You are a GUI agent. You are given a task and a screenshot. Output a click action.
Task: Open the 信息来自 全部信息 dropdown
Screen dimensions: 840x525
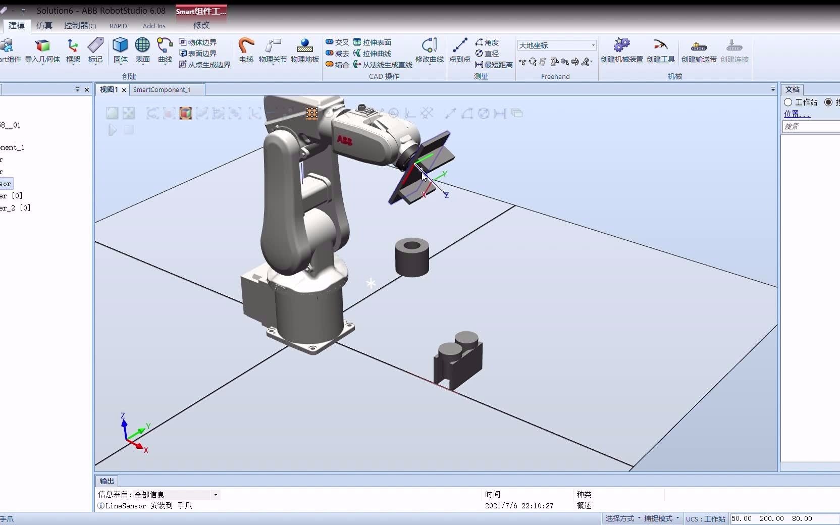(x=216, y=495)
